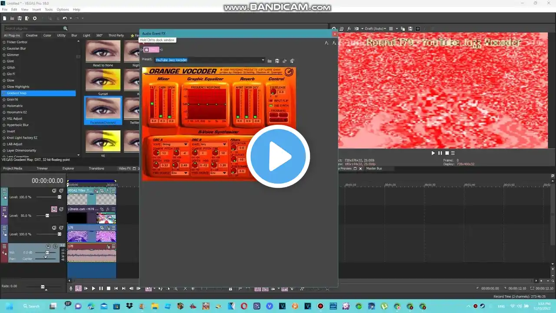556x313 pixels.
Task: Adjust audio track 4 Vol slider
Action: pyautogui.click(x=47, y=253)
